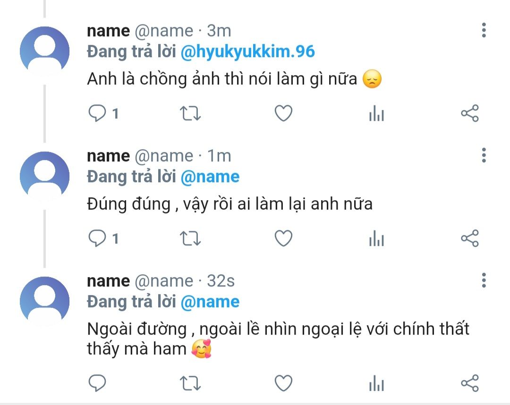Screen dimensions: 510x405
Task: Open more options for the 3m tweet
Action: point(484,31)
